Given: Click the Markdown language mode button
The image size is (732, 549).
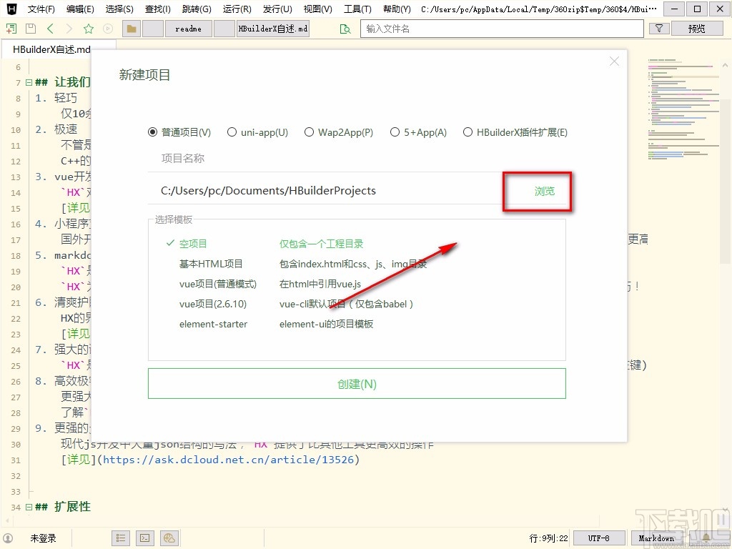Looking at the screenshot, I should (656, 538).
